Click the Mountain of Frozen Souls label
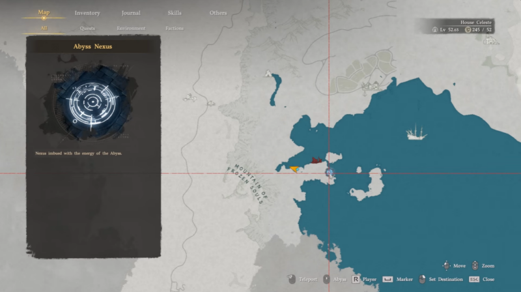This screenshot has width=521, height=292. tap(248, 183)
